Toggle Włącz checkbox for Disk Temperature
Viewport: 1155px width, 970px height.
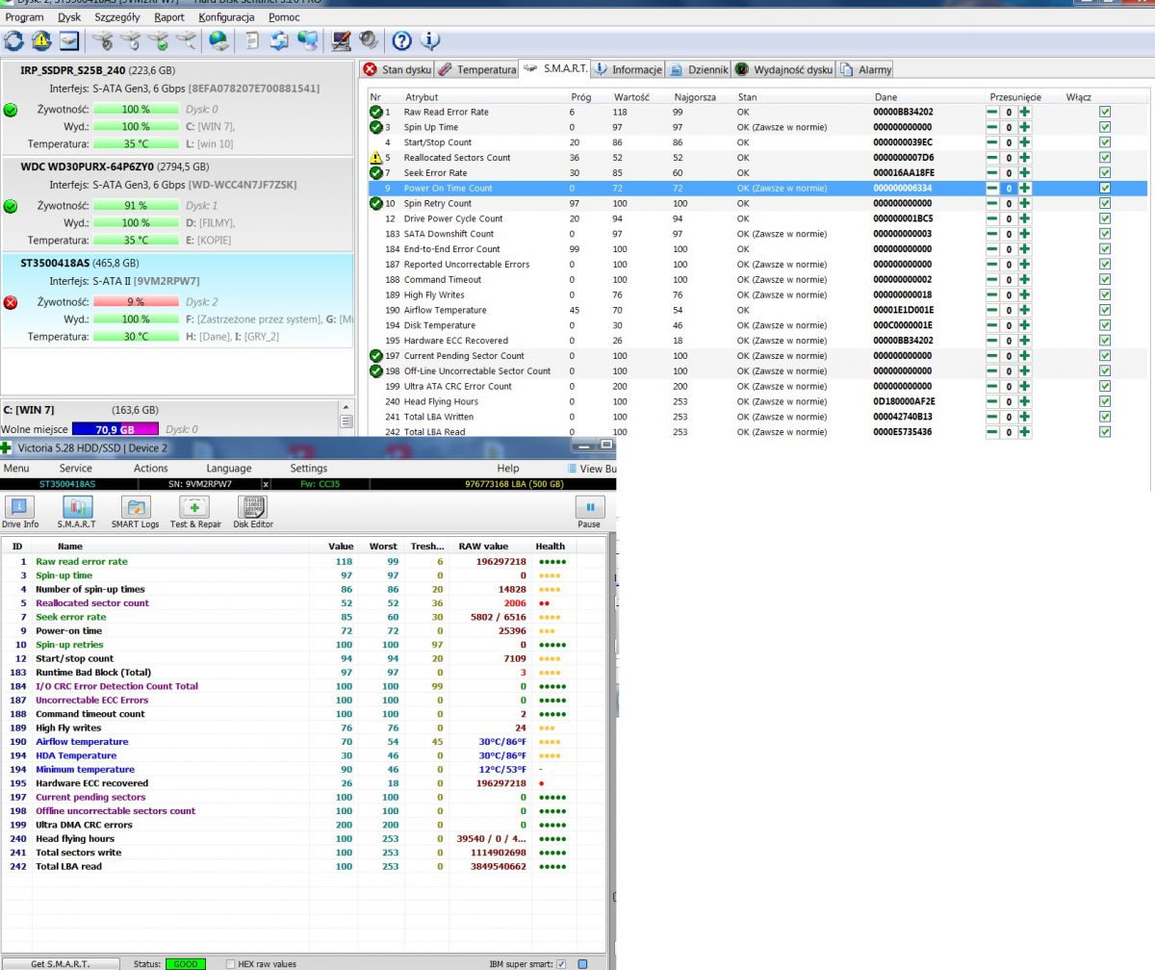point(1105,325)
